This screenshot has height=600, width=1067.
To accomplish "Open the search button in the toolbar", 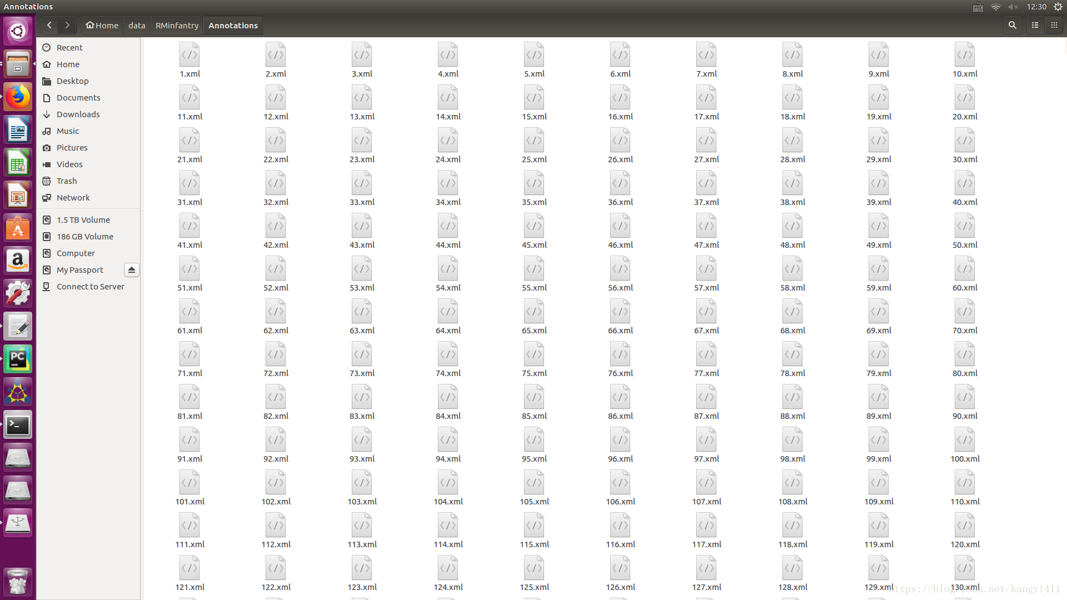I will (x=1013, y=25).
